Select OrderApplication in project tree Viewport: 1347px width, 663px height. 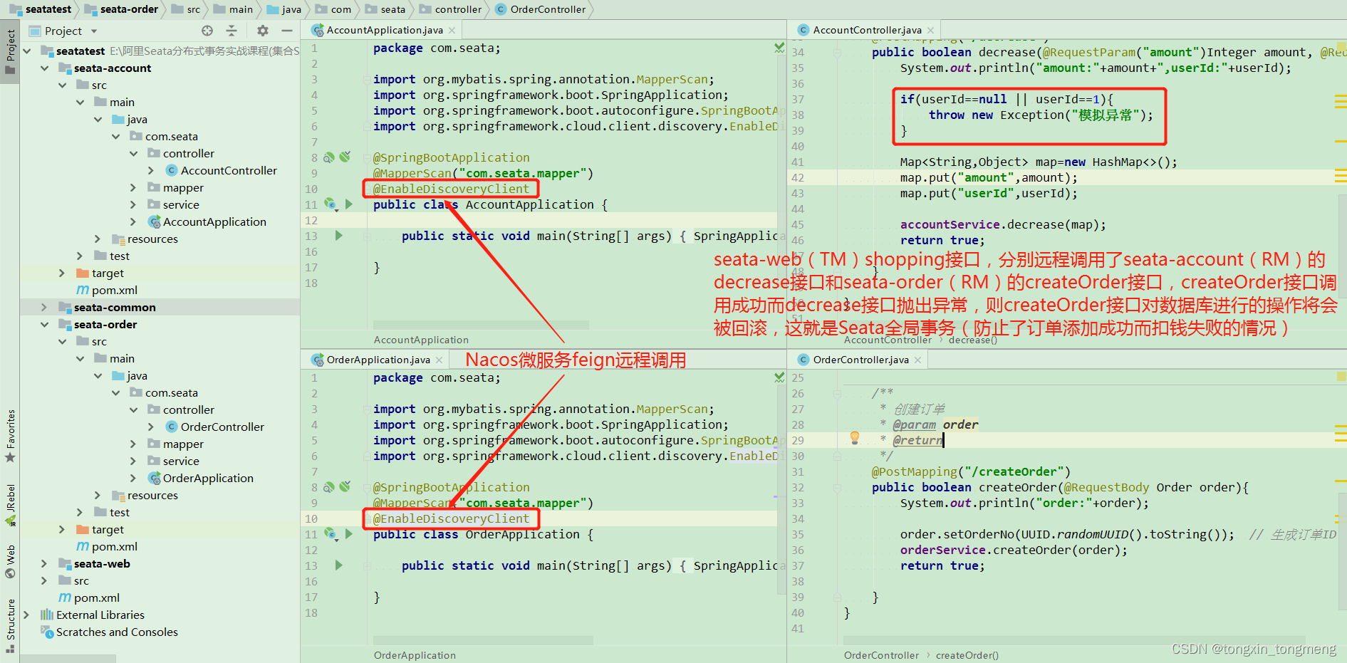tap(208, 479)
